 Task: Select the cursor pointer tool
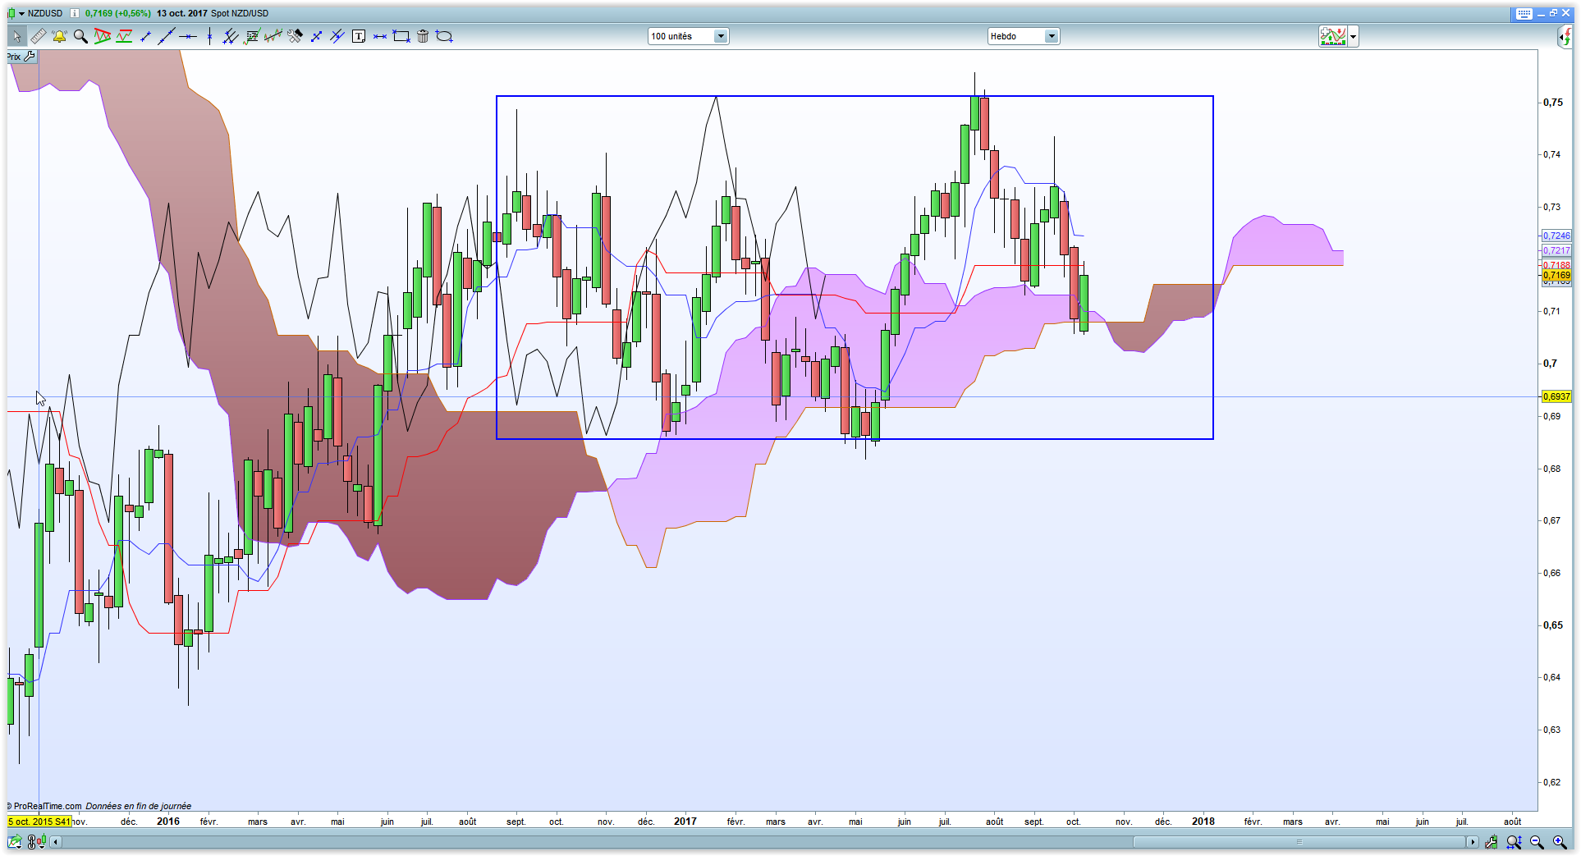click(x=16, y=36)
